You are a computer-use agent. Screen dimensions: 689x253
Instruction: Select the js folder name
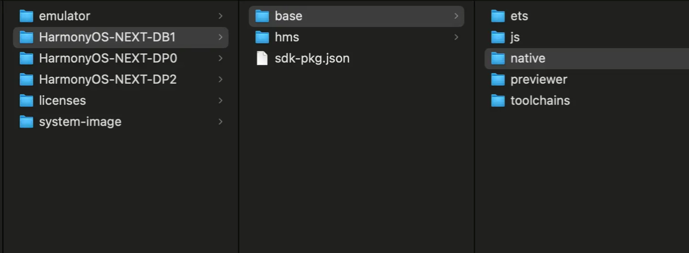click(x=515, y=38)
